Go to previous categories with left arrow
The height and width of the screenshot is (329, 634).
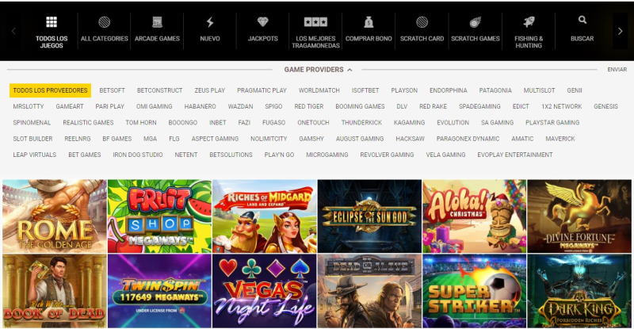tap(13, 31)
